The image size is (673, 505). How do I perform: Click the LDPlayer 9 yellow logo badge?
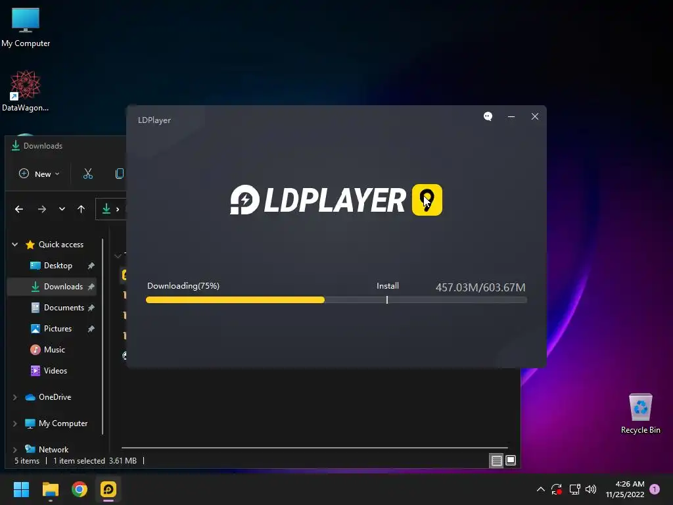pos(427,200)
